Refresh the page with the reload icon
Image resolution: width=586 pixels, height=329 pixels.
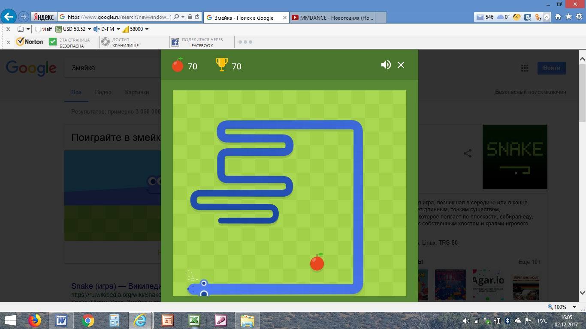click(197, 17)
